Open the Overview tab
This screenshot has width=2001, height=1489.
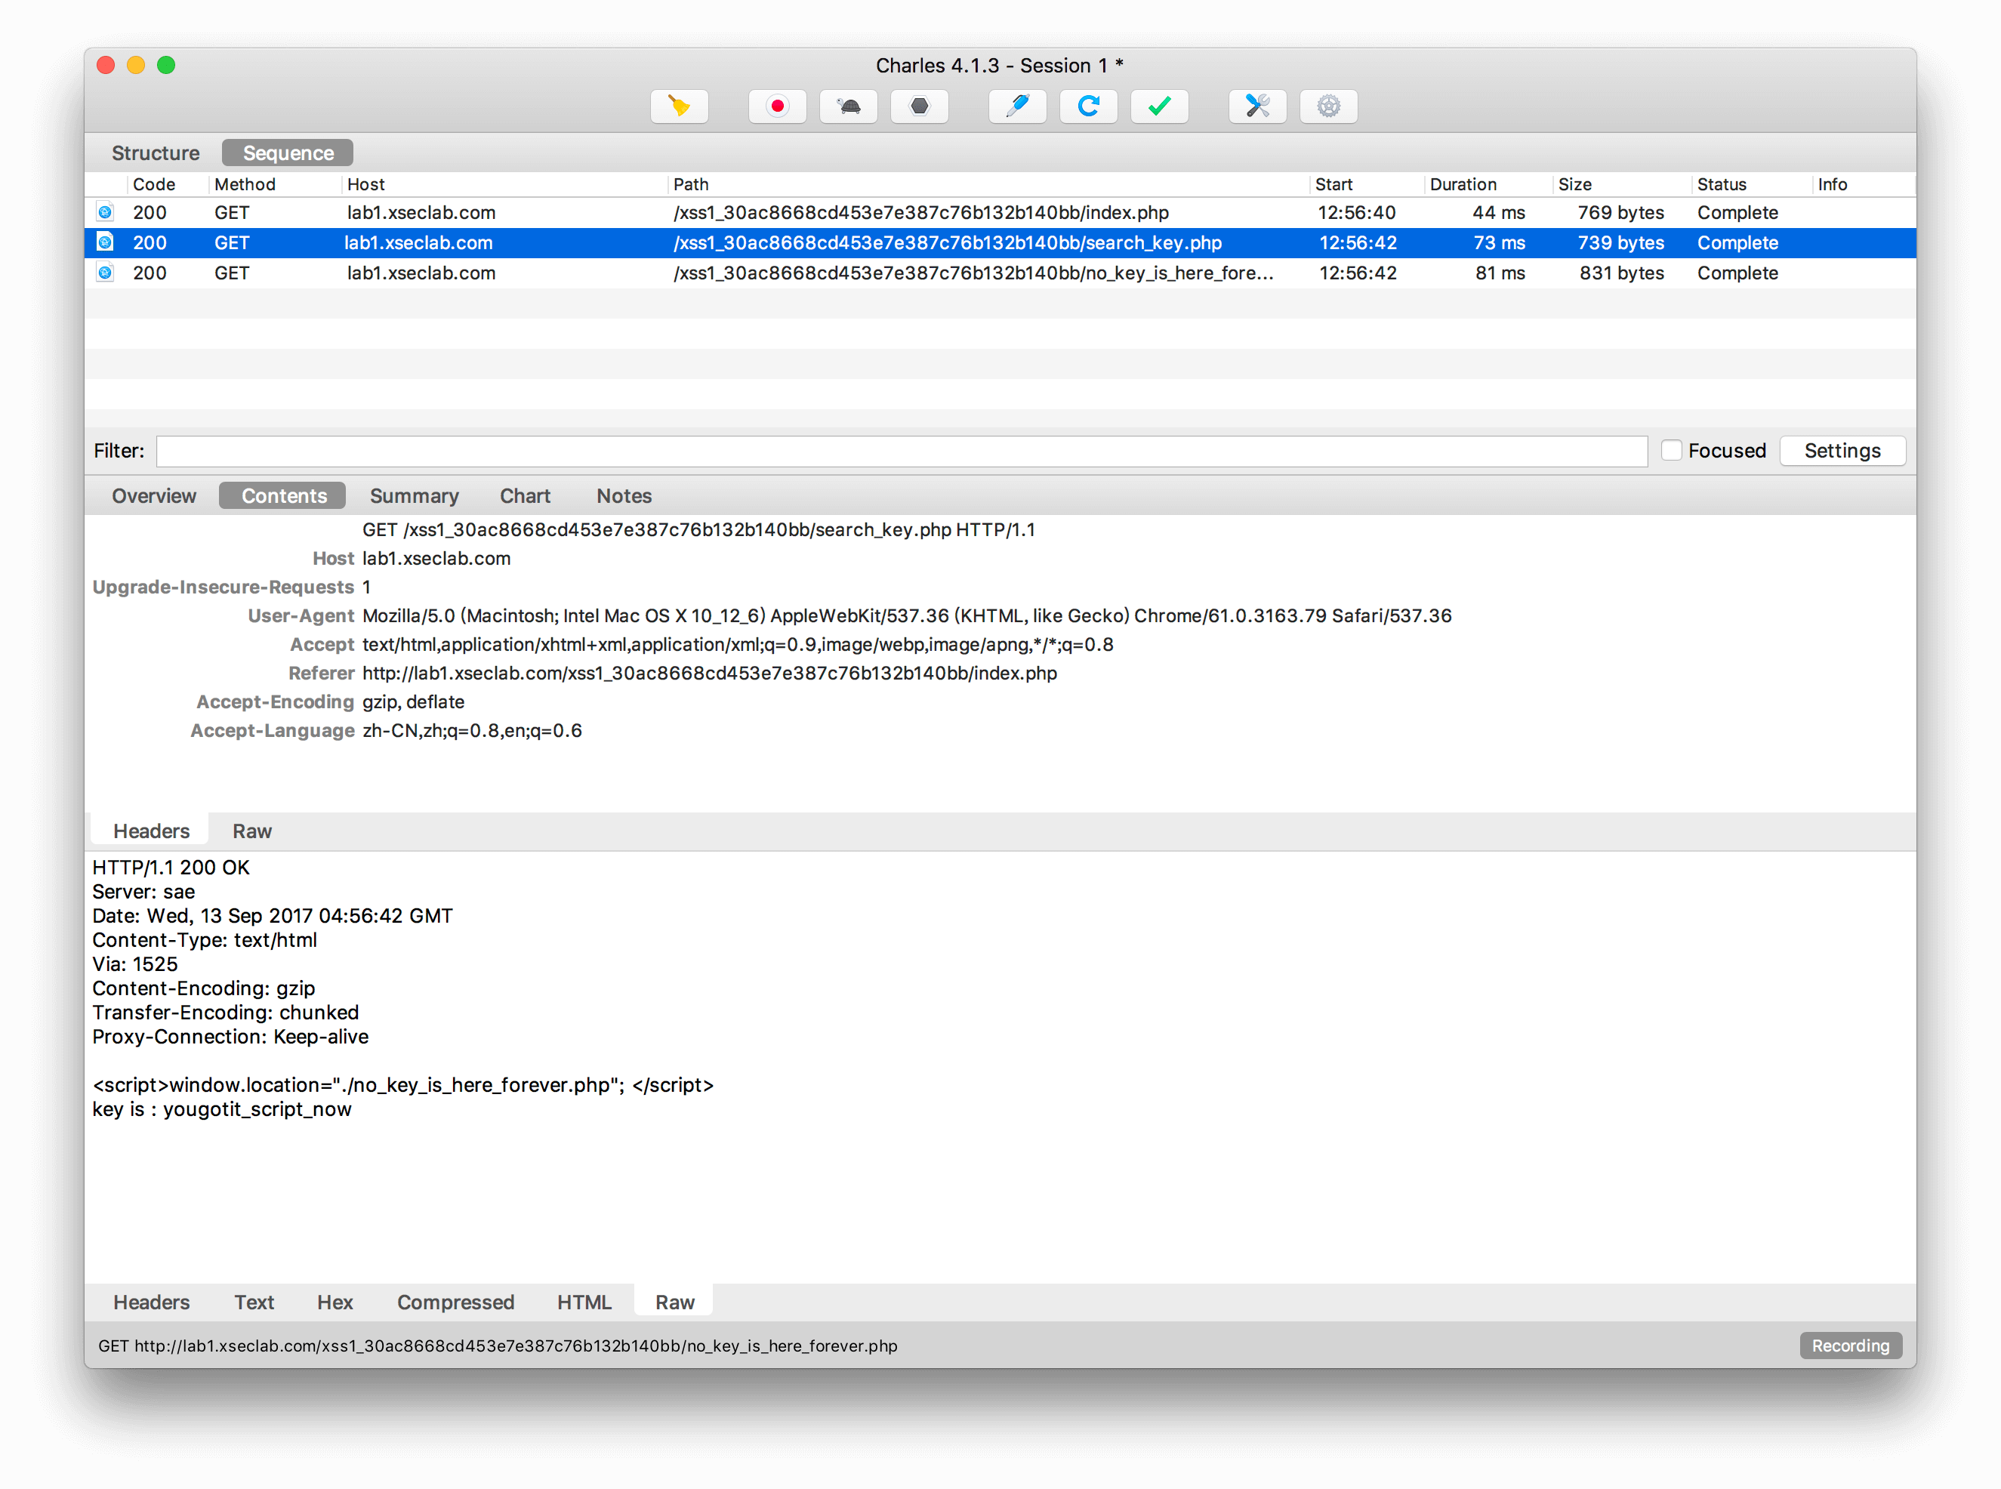pos(154,496)
